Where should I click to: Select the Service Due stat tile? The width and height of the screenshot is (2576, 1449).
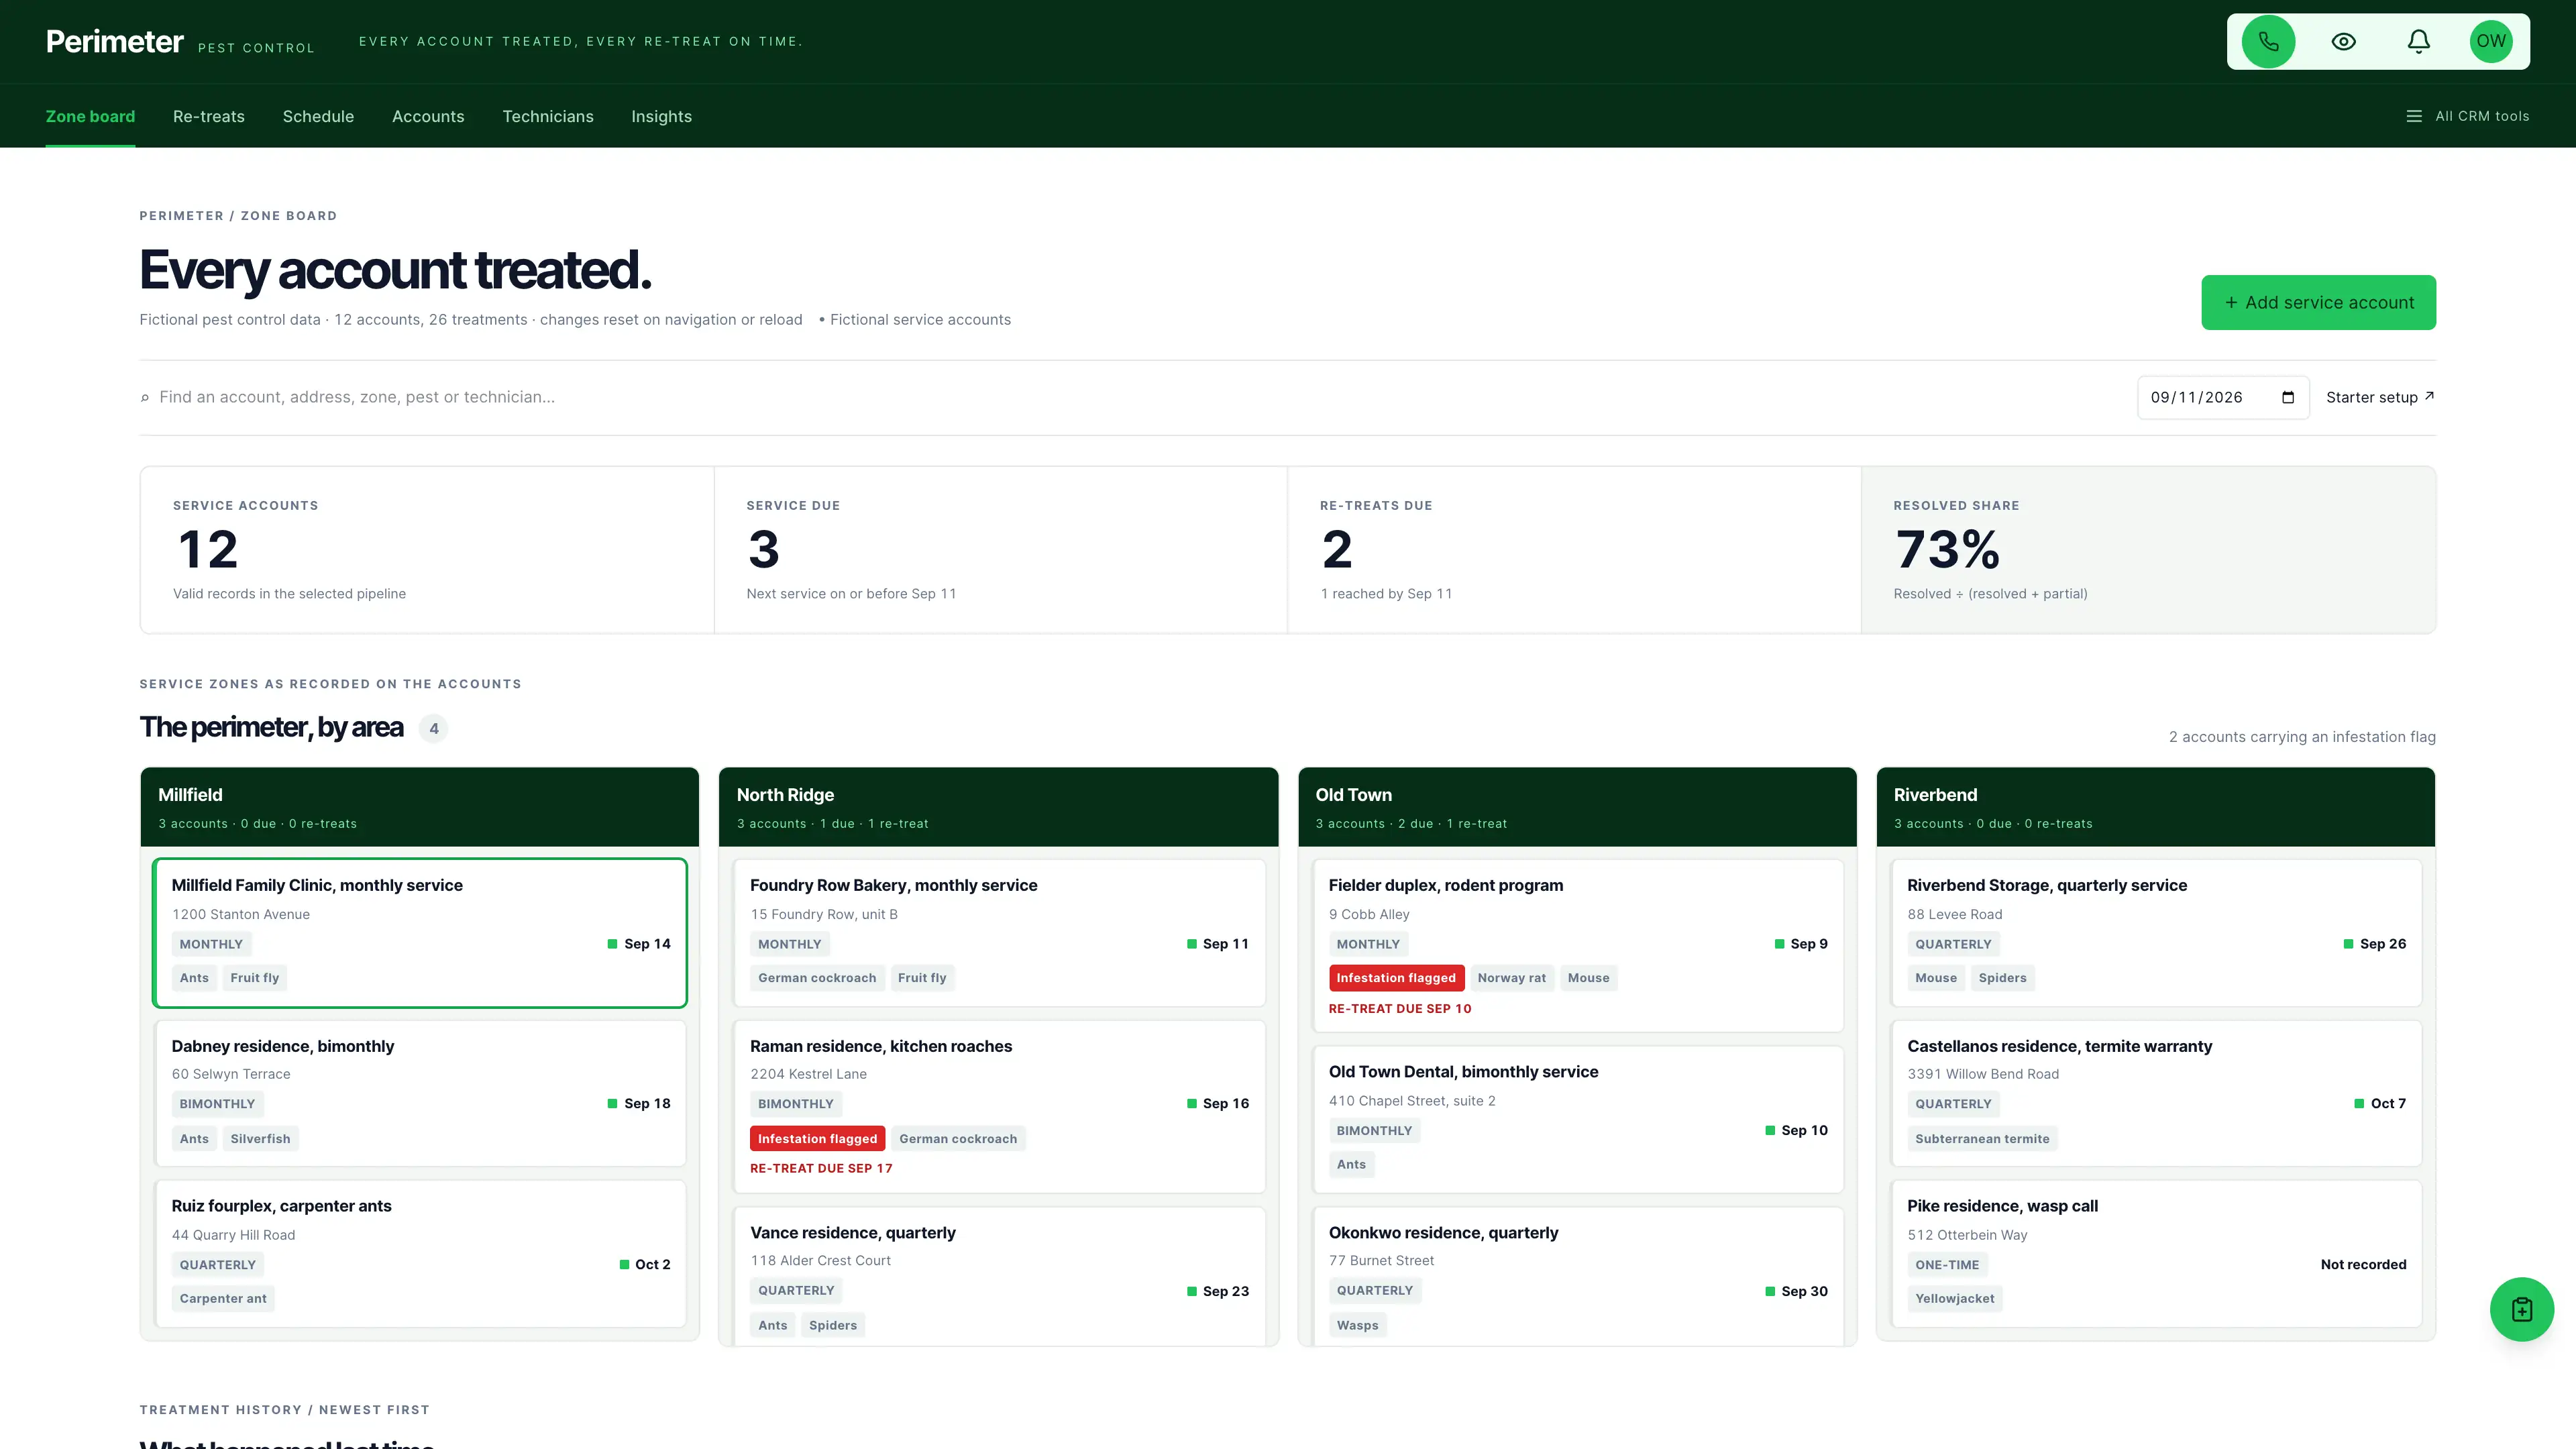1000,549
